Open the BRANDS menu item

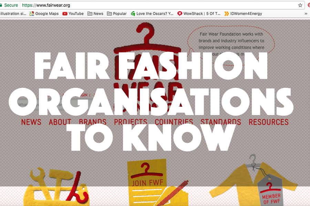93,122
